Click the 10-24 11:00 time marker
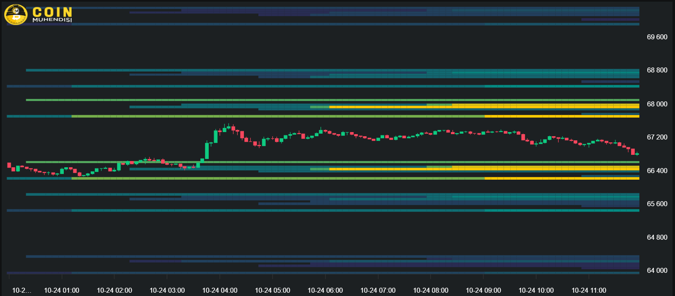Viewport: 675px width, 296px height. click(x=588, y=291)
